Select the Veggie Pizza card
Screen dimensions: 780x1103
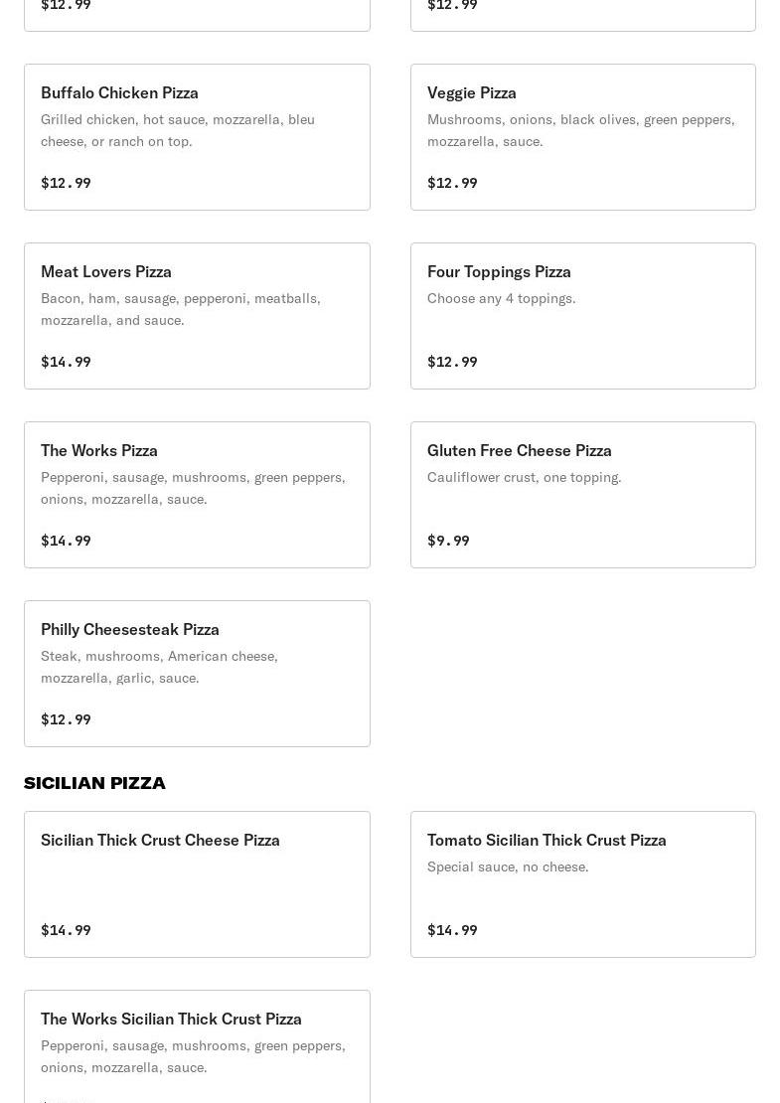click(583, 137)
